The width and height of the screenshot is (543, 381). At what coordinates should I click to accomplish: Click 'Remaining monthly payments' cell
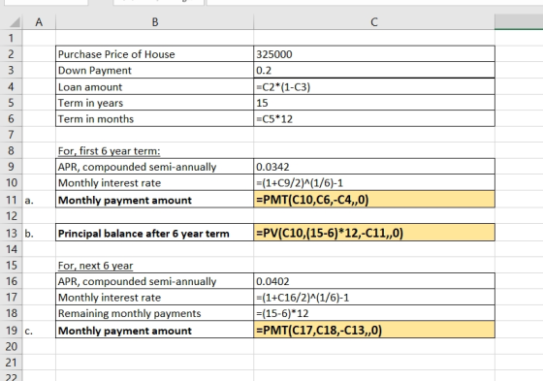pos(155,313)
